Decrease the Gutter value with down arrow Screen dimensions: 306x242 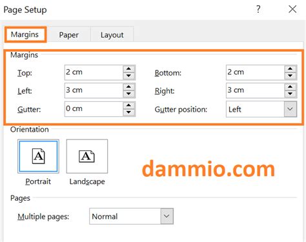click(129, 112)
